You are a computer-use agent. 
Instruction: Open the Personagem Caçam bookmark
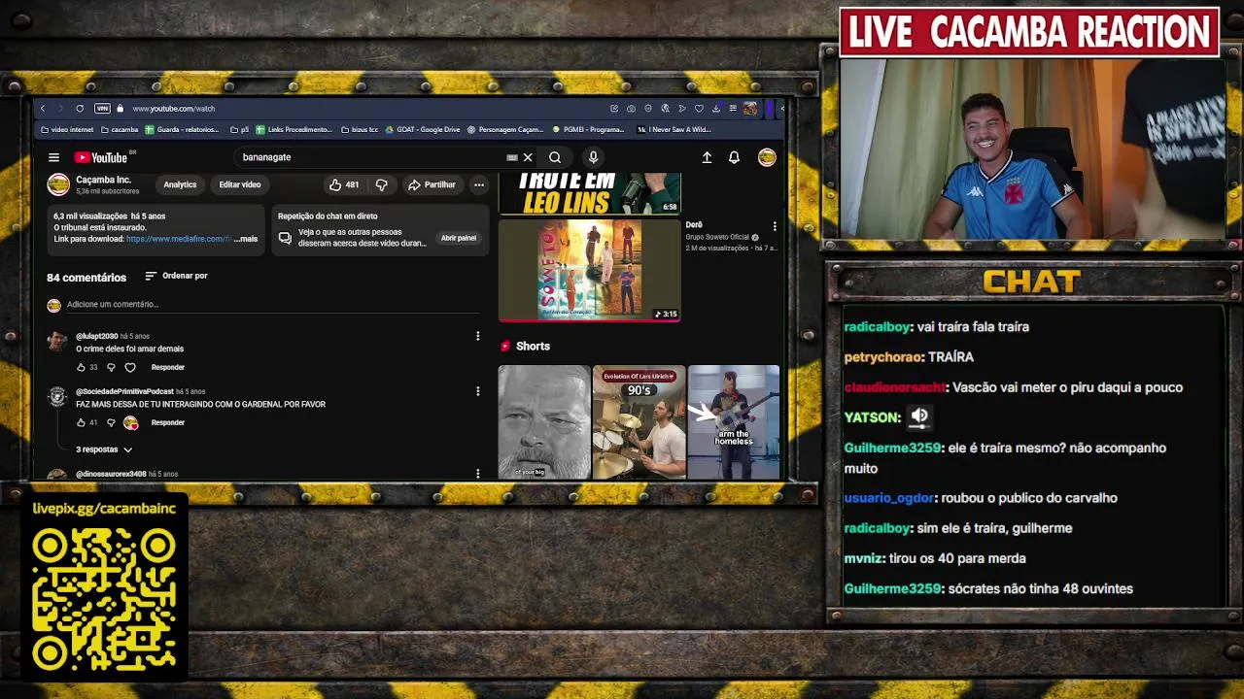[505, 129]
